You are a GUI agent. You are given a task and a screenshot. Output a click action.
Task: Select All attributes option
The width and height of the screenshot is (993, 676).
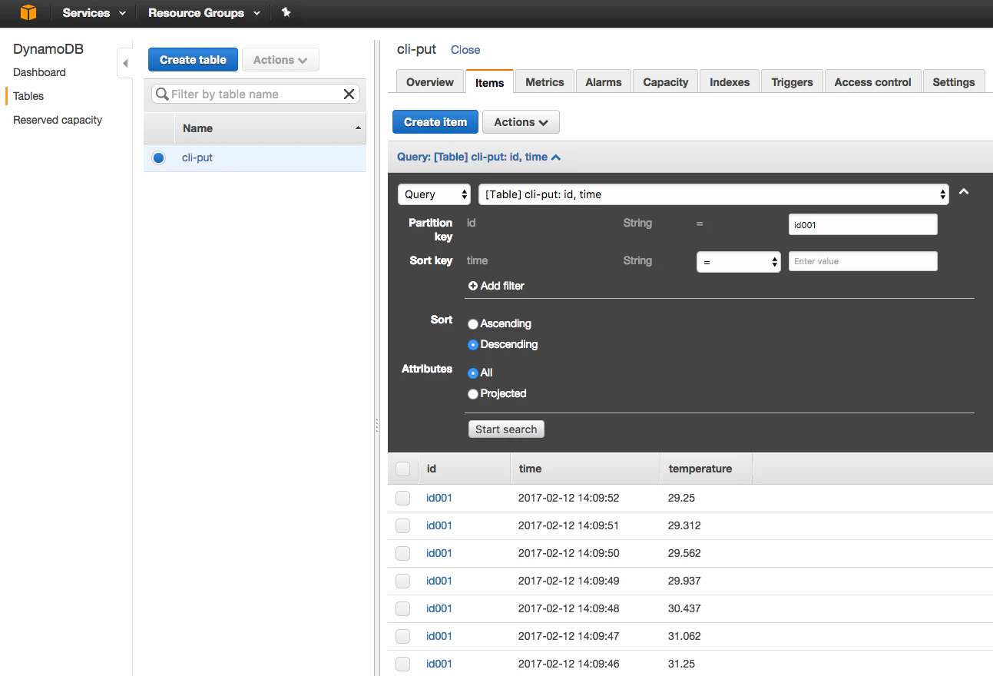pos(473,373)
